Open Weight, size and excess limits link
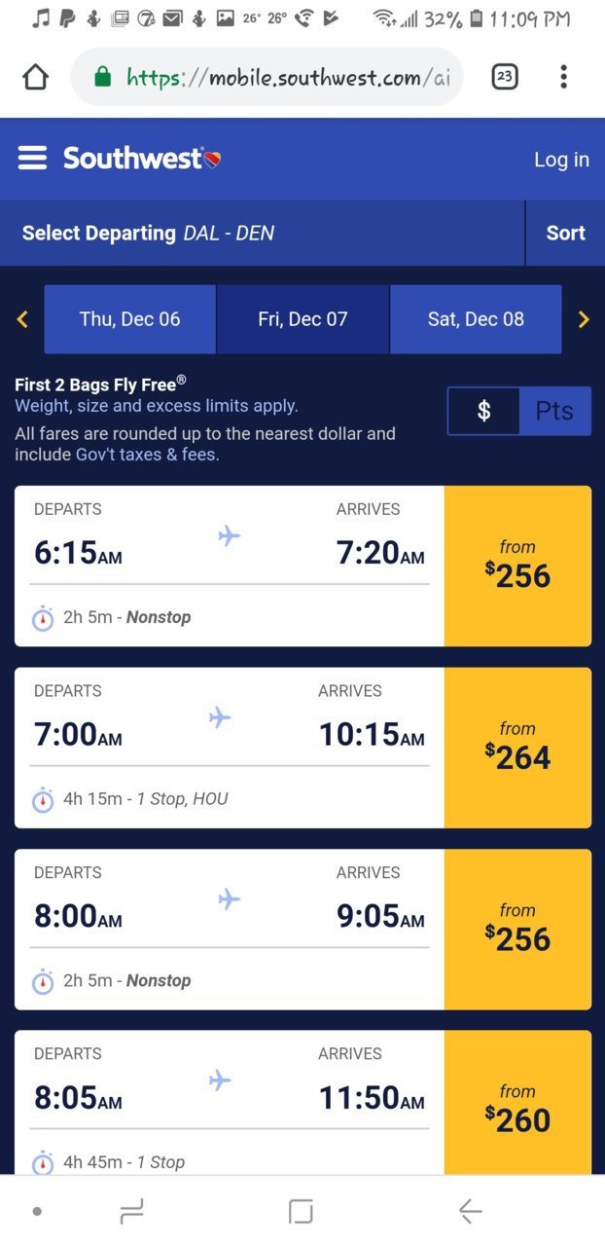The image size is (605, 1245). click(157, 406)
